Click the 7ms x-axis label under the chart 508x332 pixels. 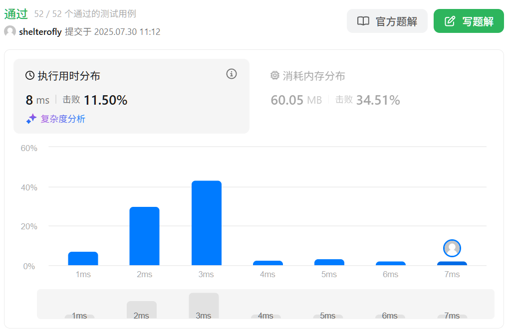[x=452, y=274]
